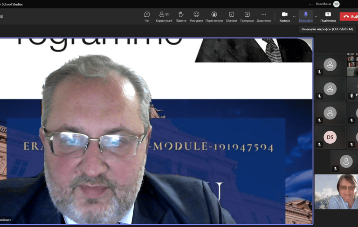Open the Додатково more actions menu
The image size is (358, 227).
tap(264, 17)
